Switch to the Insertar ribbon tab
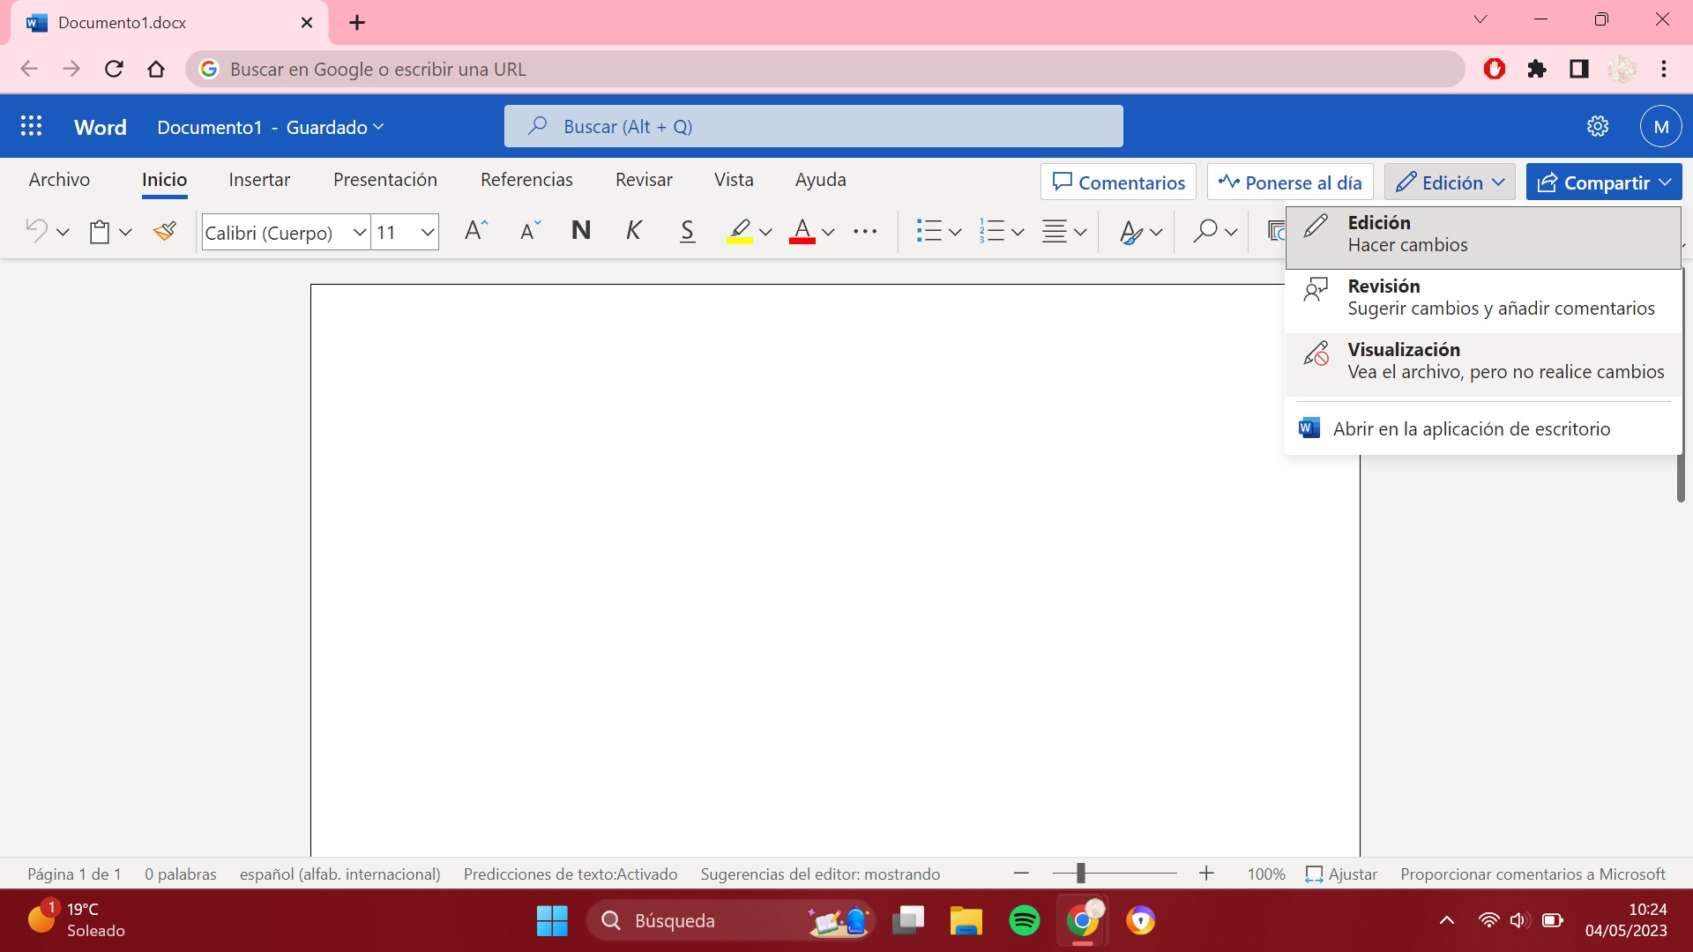This screenshot has height=952, width=1693. tap(259, 180)
